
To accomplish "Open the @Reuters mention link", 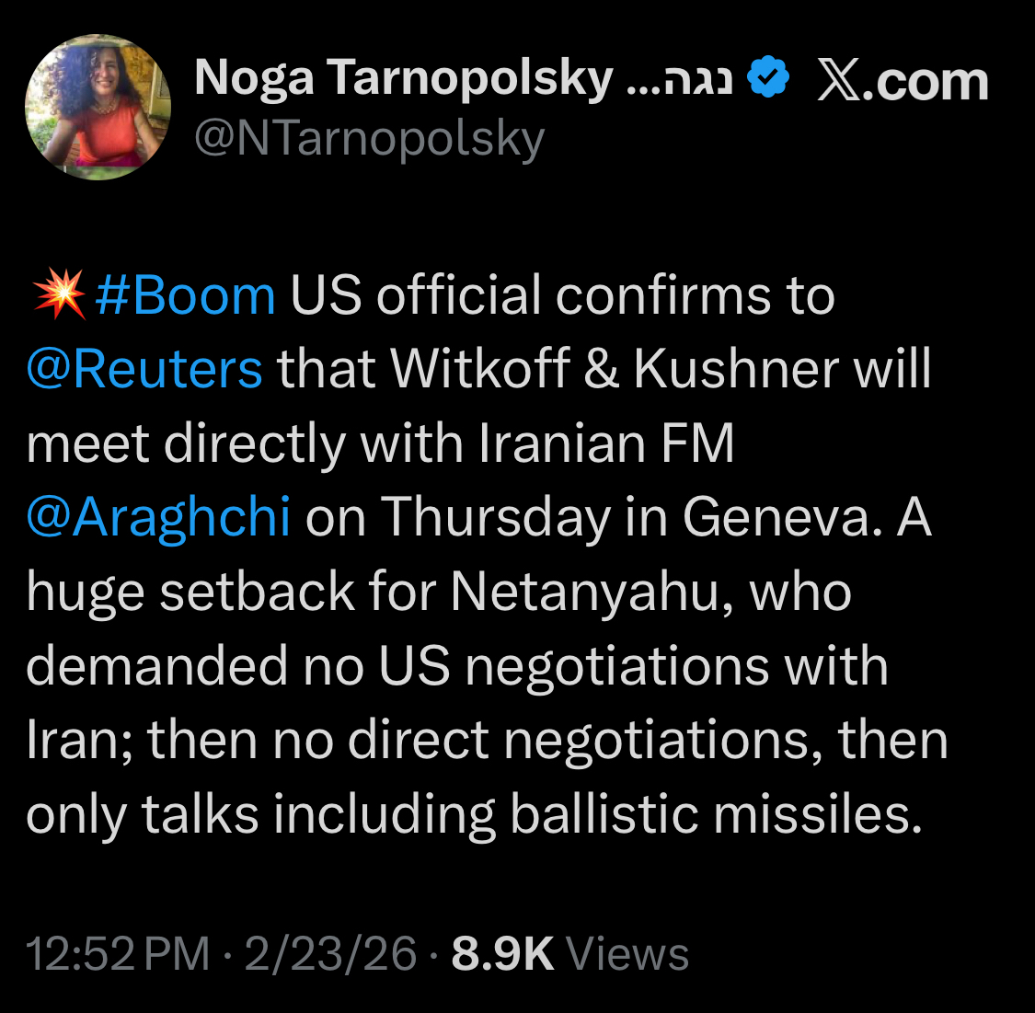I will tap(144, 370).
